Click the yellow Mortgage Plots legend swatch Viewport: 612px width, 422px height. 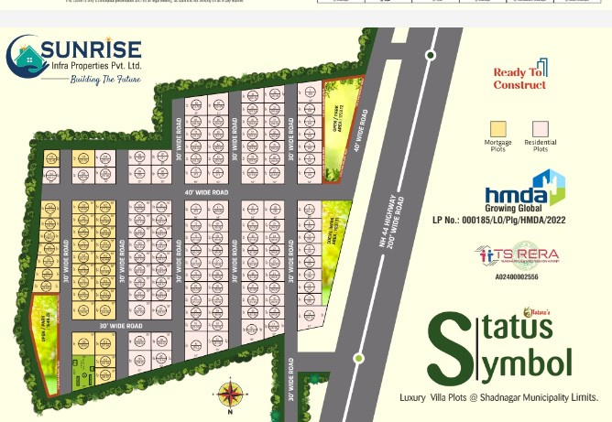coord(497,129)
